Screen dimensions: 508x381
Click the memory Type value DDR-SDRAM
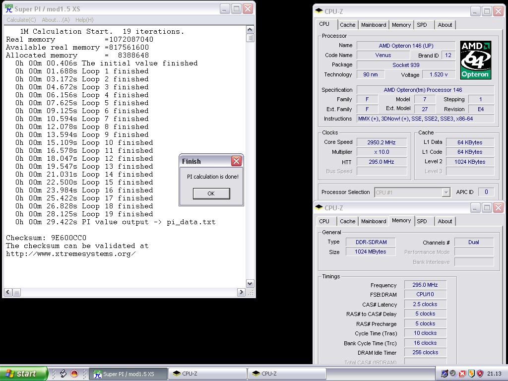371,242
